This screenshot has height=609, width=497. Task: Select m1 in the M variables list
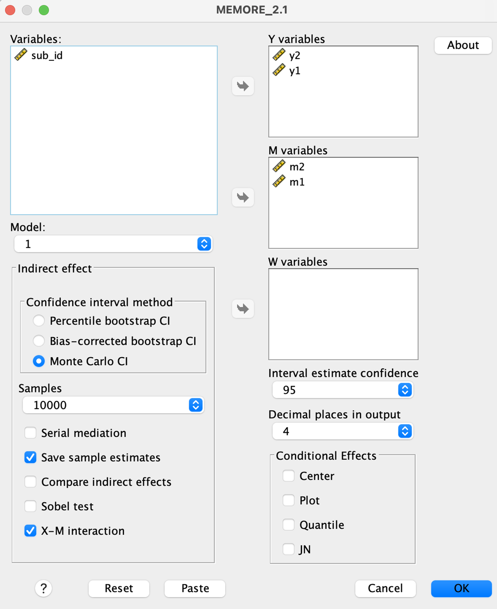288,182
